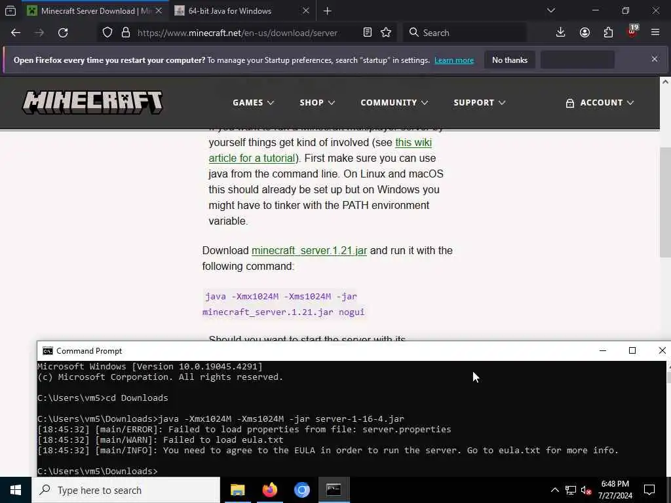Open the notification center icon
671x503 pixels.
click(649, 490)
